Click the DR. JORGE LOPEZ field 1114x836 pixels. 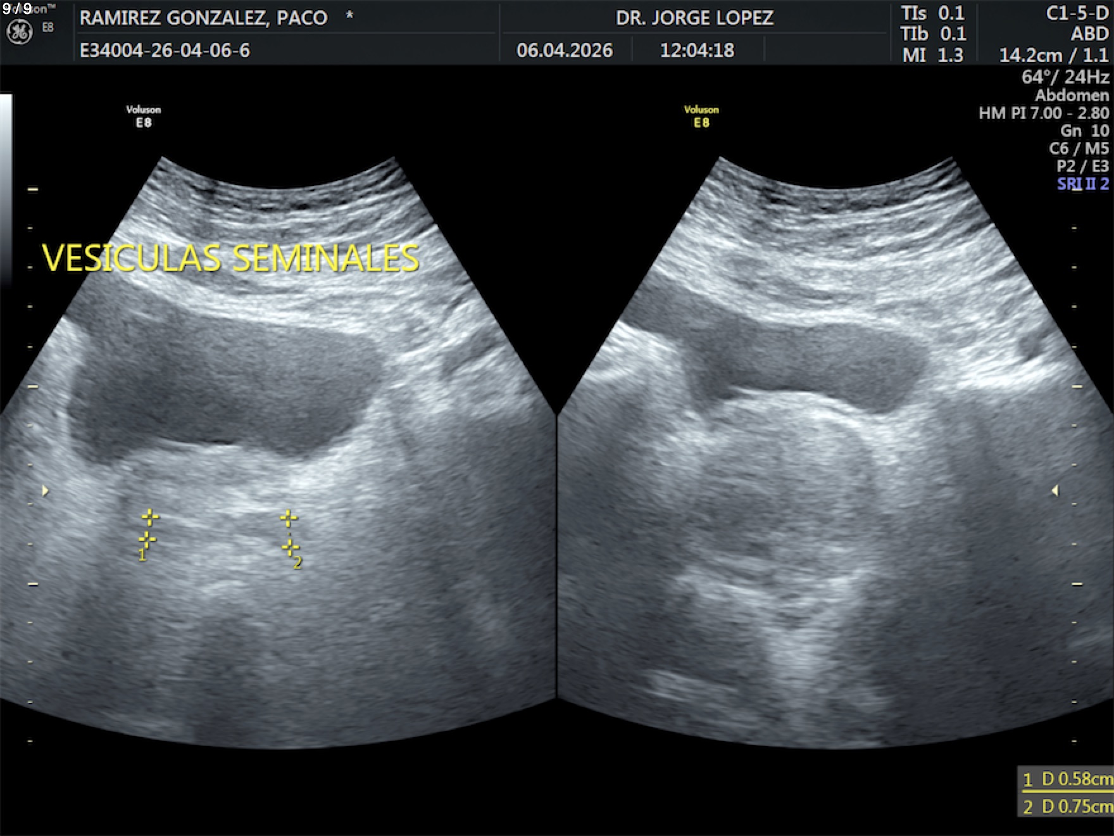[694, 18]
